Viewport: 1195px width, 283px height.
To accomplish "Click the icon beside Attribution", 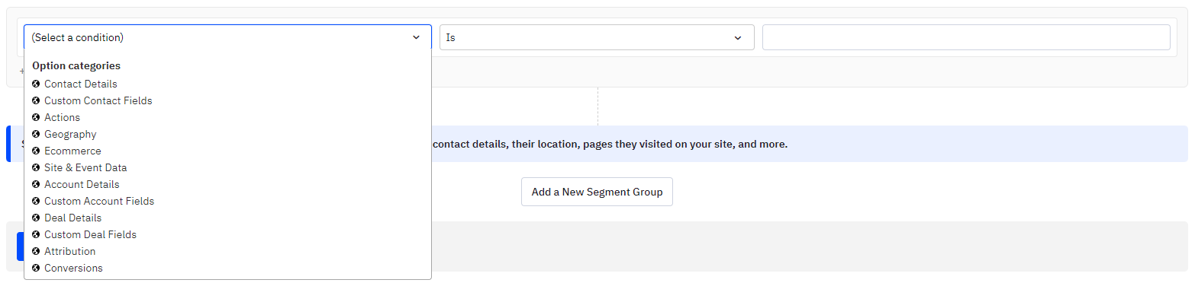I will (x=36, y=251).
